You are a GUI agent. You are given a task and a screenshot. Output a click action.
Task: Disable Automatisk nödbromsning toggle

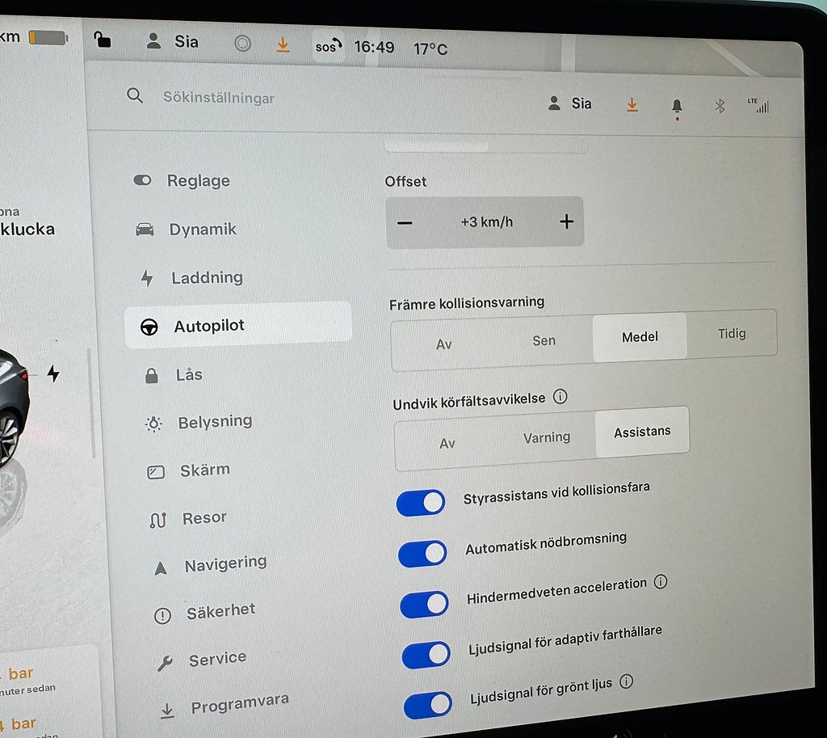coord(422,554)
